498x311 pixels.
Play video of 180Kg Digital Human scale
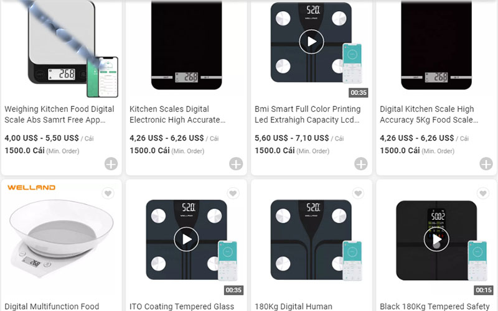pyautogui.click(x=311, y=239)
